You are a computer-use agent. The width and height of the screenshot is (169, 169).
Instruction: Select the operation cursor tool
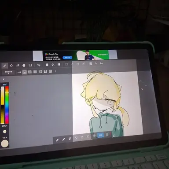click(96, 63)
